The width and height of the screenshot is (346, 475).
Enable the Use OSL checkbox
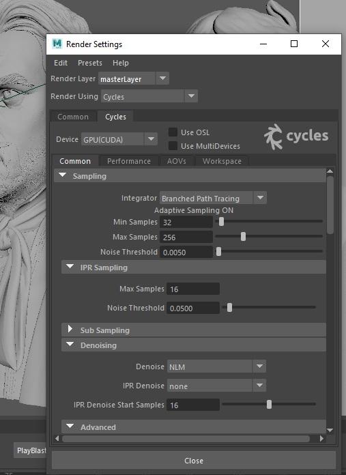(x=173, y=132)
